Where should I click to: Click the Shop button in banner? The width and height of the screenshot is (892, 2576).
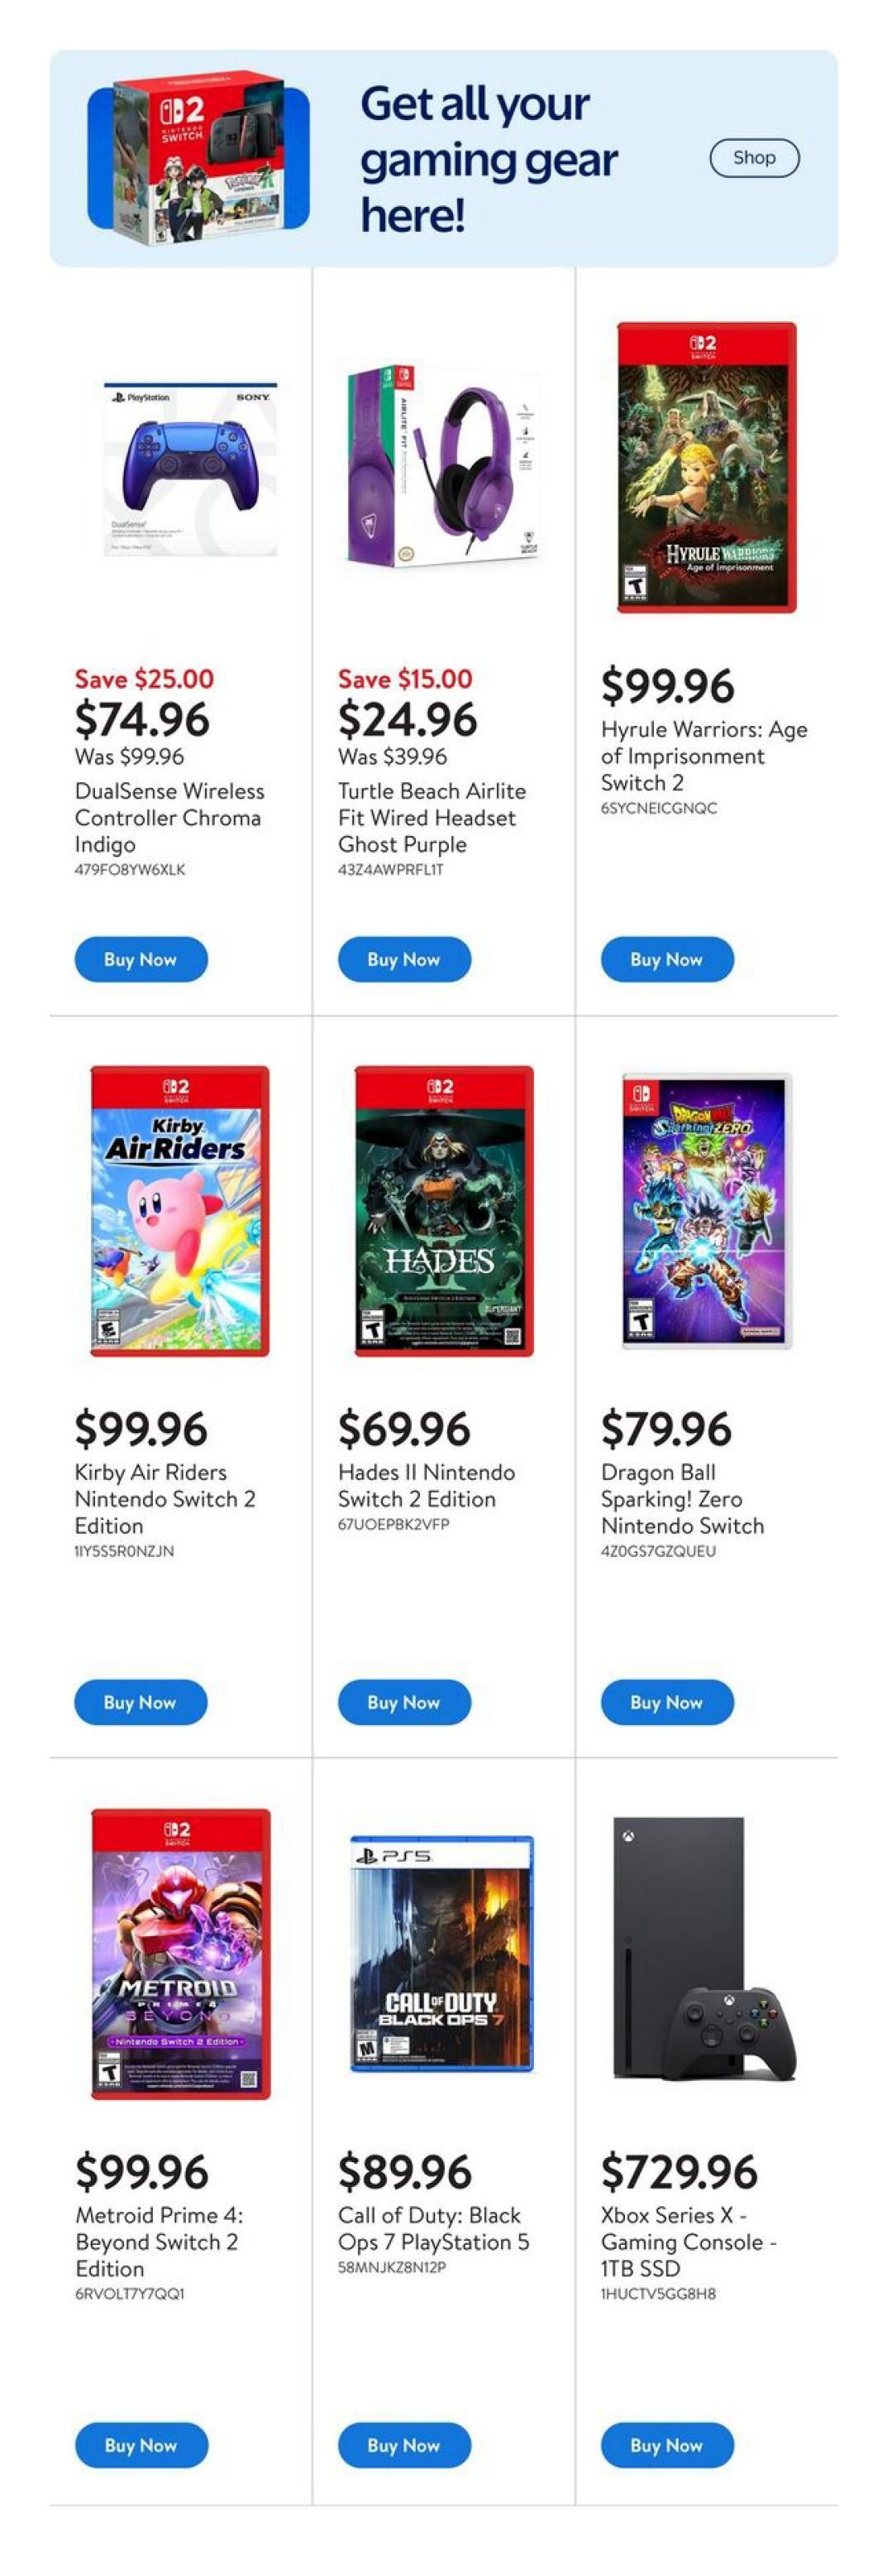[754, 158]
